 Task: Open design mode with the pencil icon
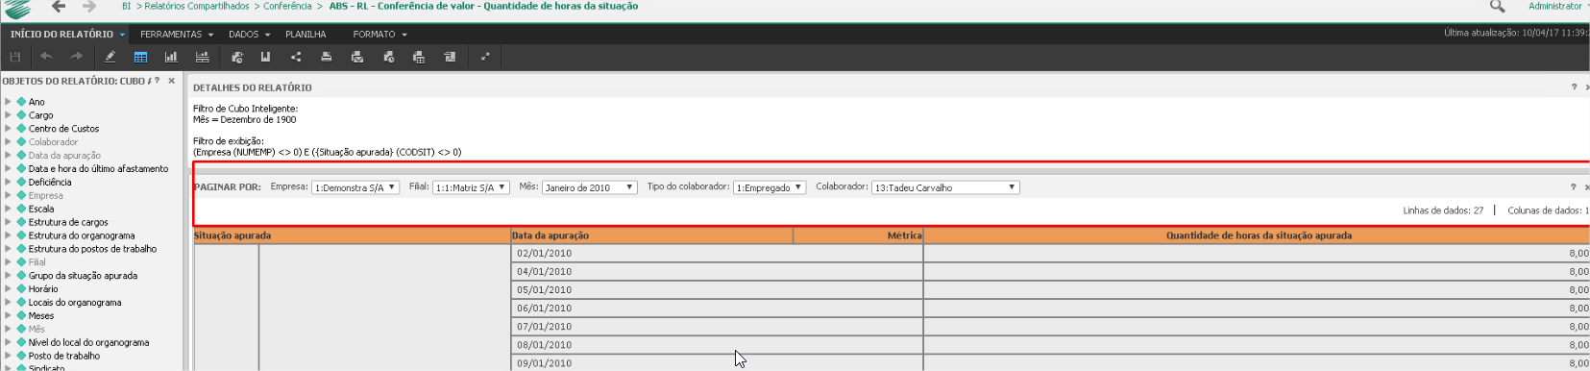[x=110, y=57]
